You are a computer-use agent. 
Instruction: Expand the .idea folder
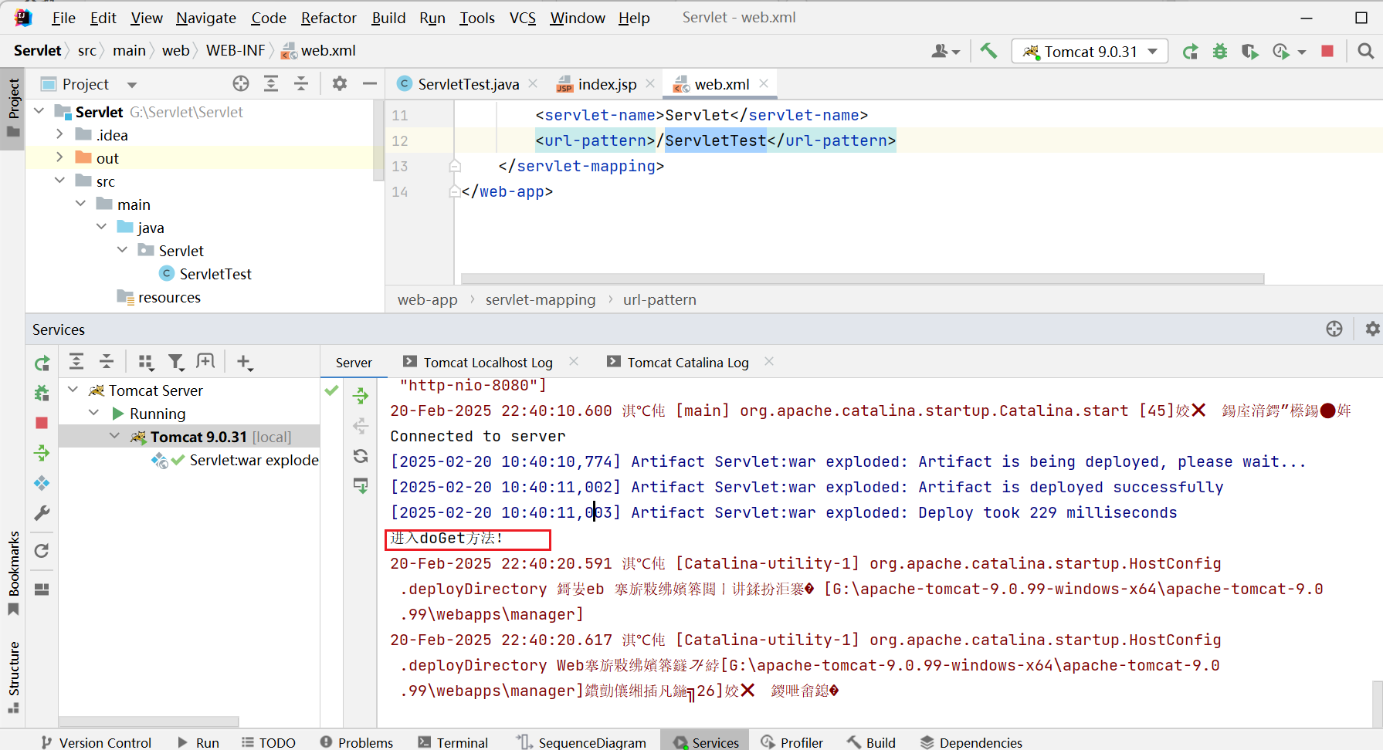[59, 134]
